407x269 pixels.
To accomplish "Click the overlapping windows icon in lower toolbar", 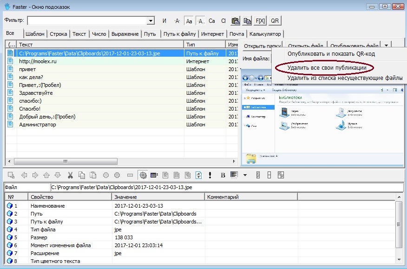I will point(11,175).
